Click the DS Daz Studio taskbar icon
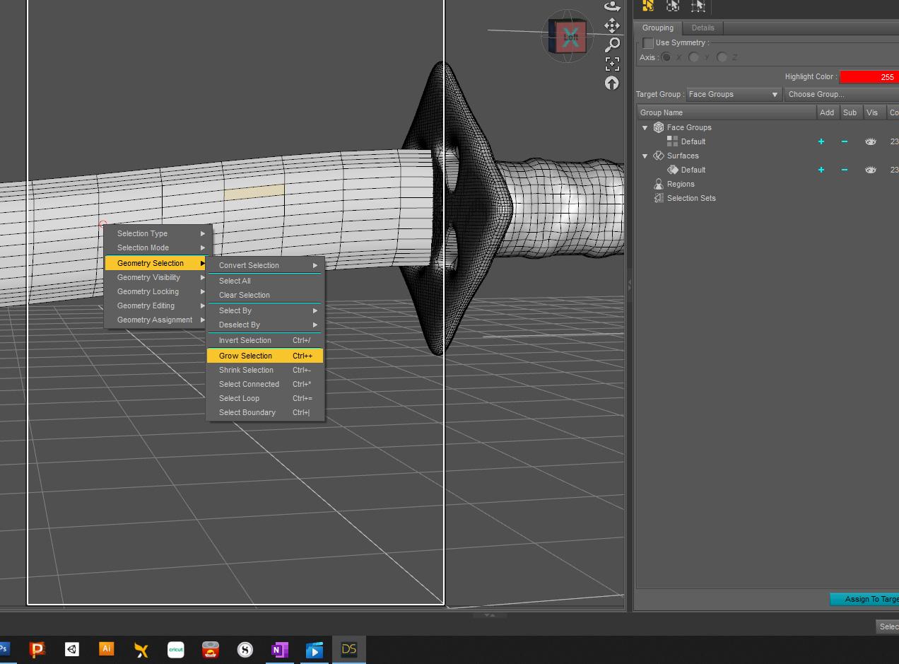 pos(349,649)
